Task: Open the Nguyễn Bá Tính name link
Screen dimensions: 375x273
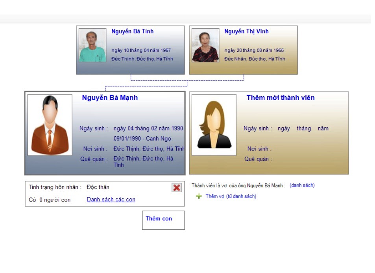Action: [x=133, y=31]
